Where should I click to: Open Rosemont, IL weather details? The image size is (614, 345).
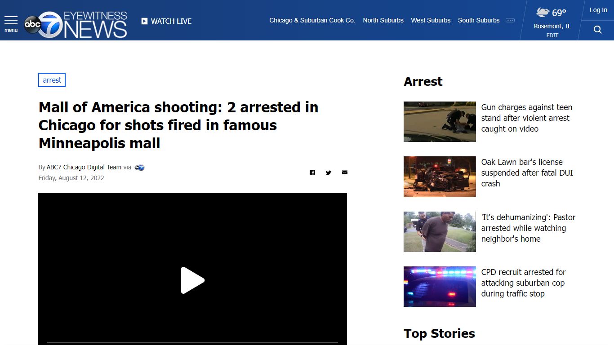coord(552,26)
